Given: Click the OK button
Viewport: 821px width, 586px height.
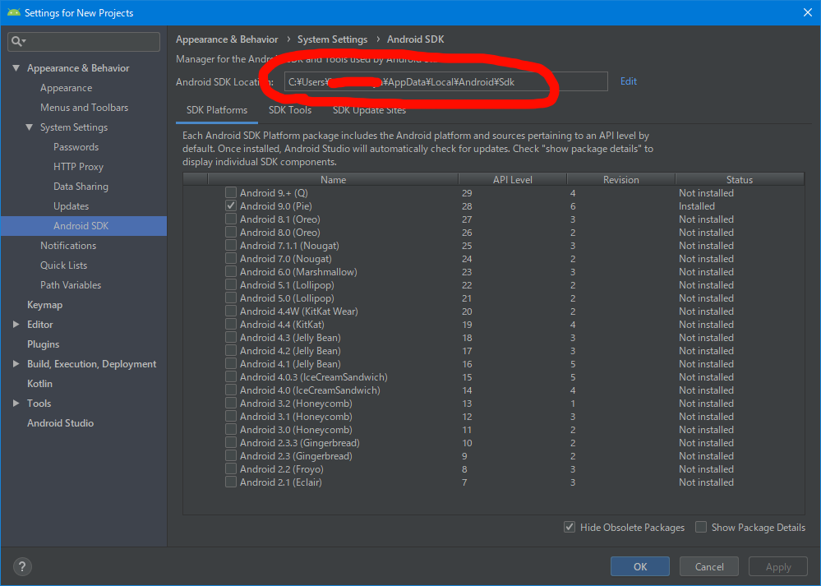Looking at the screenshot, I should (640, 566).
